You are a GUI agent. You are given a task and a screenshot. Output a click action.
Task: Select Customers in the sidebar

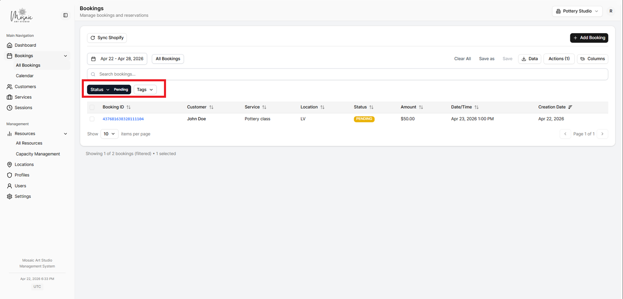(25, 86)
